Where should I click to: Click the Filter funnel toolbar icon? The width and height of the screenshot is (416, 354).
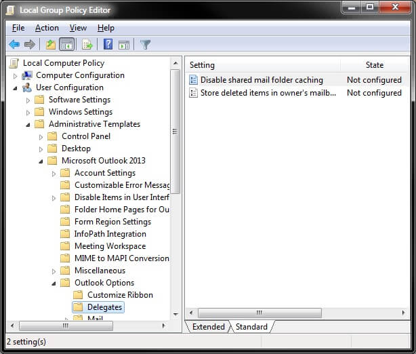point(146,45)
